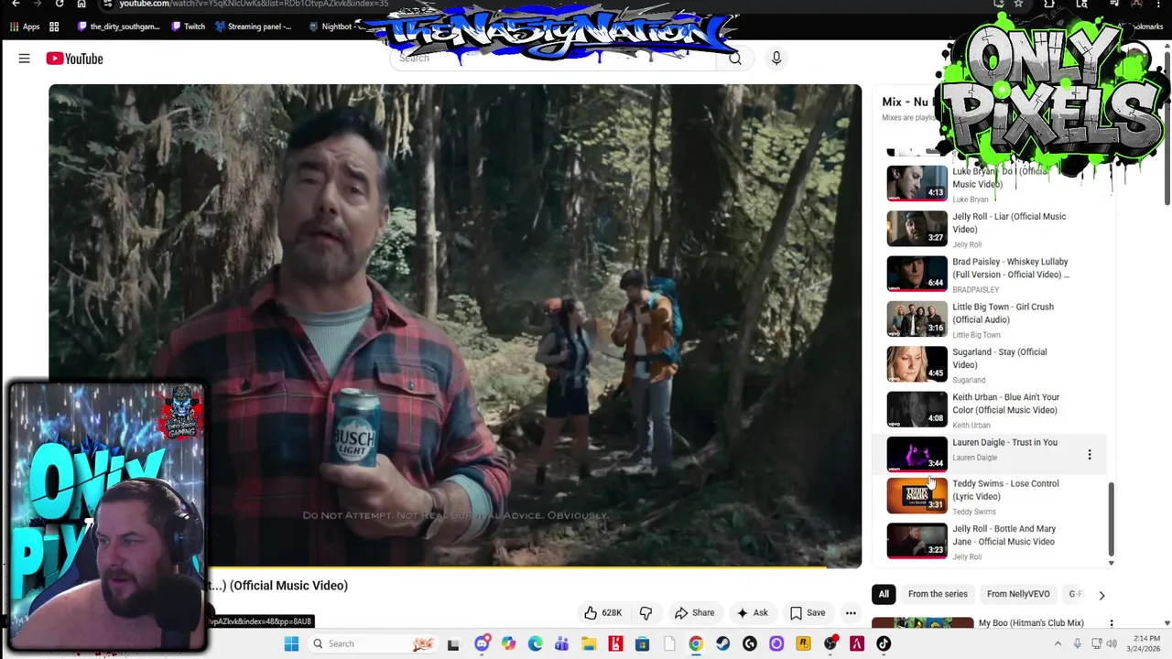Open options for Lauren Daigle playlist item
Screen dimensions: 1172x659
[1090, 455]
